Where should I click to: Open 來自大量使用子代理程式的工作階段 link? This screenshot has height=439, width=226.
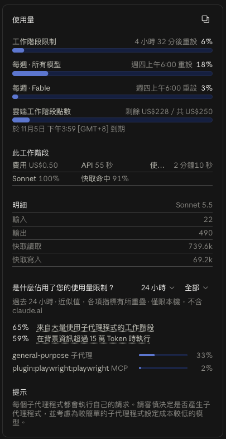95,328
